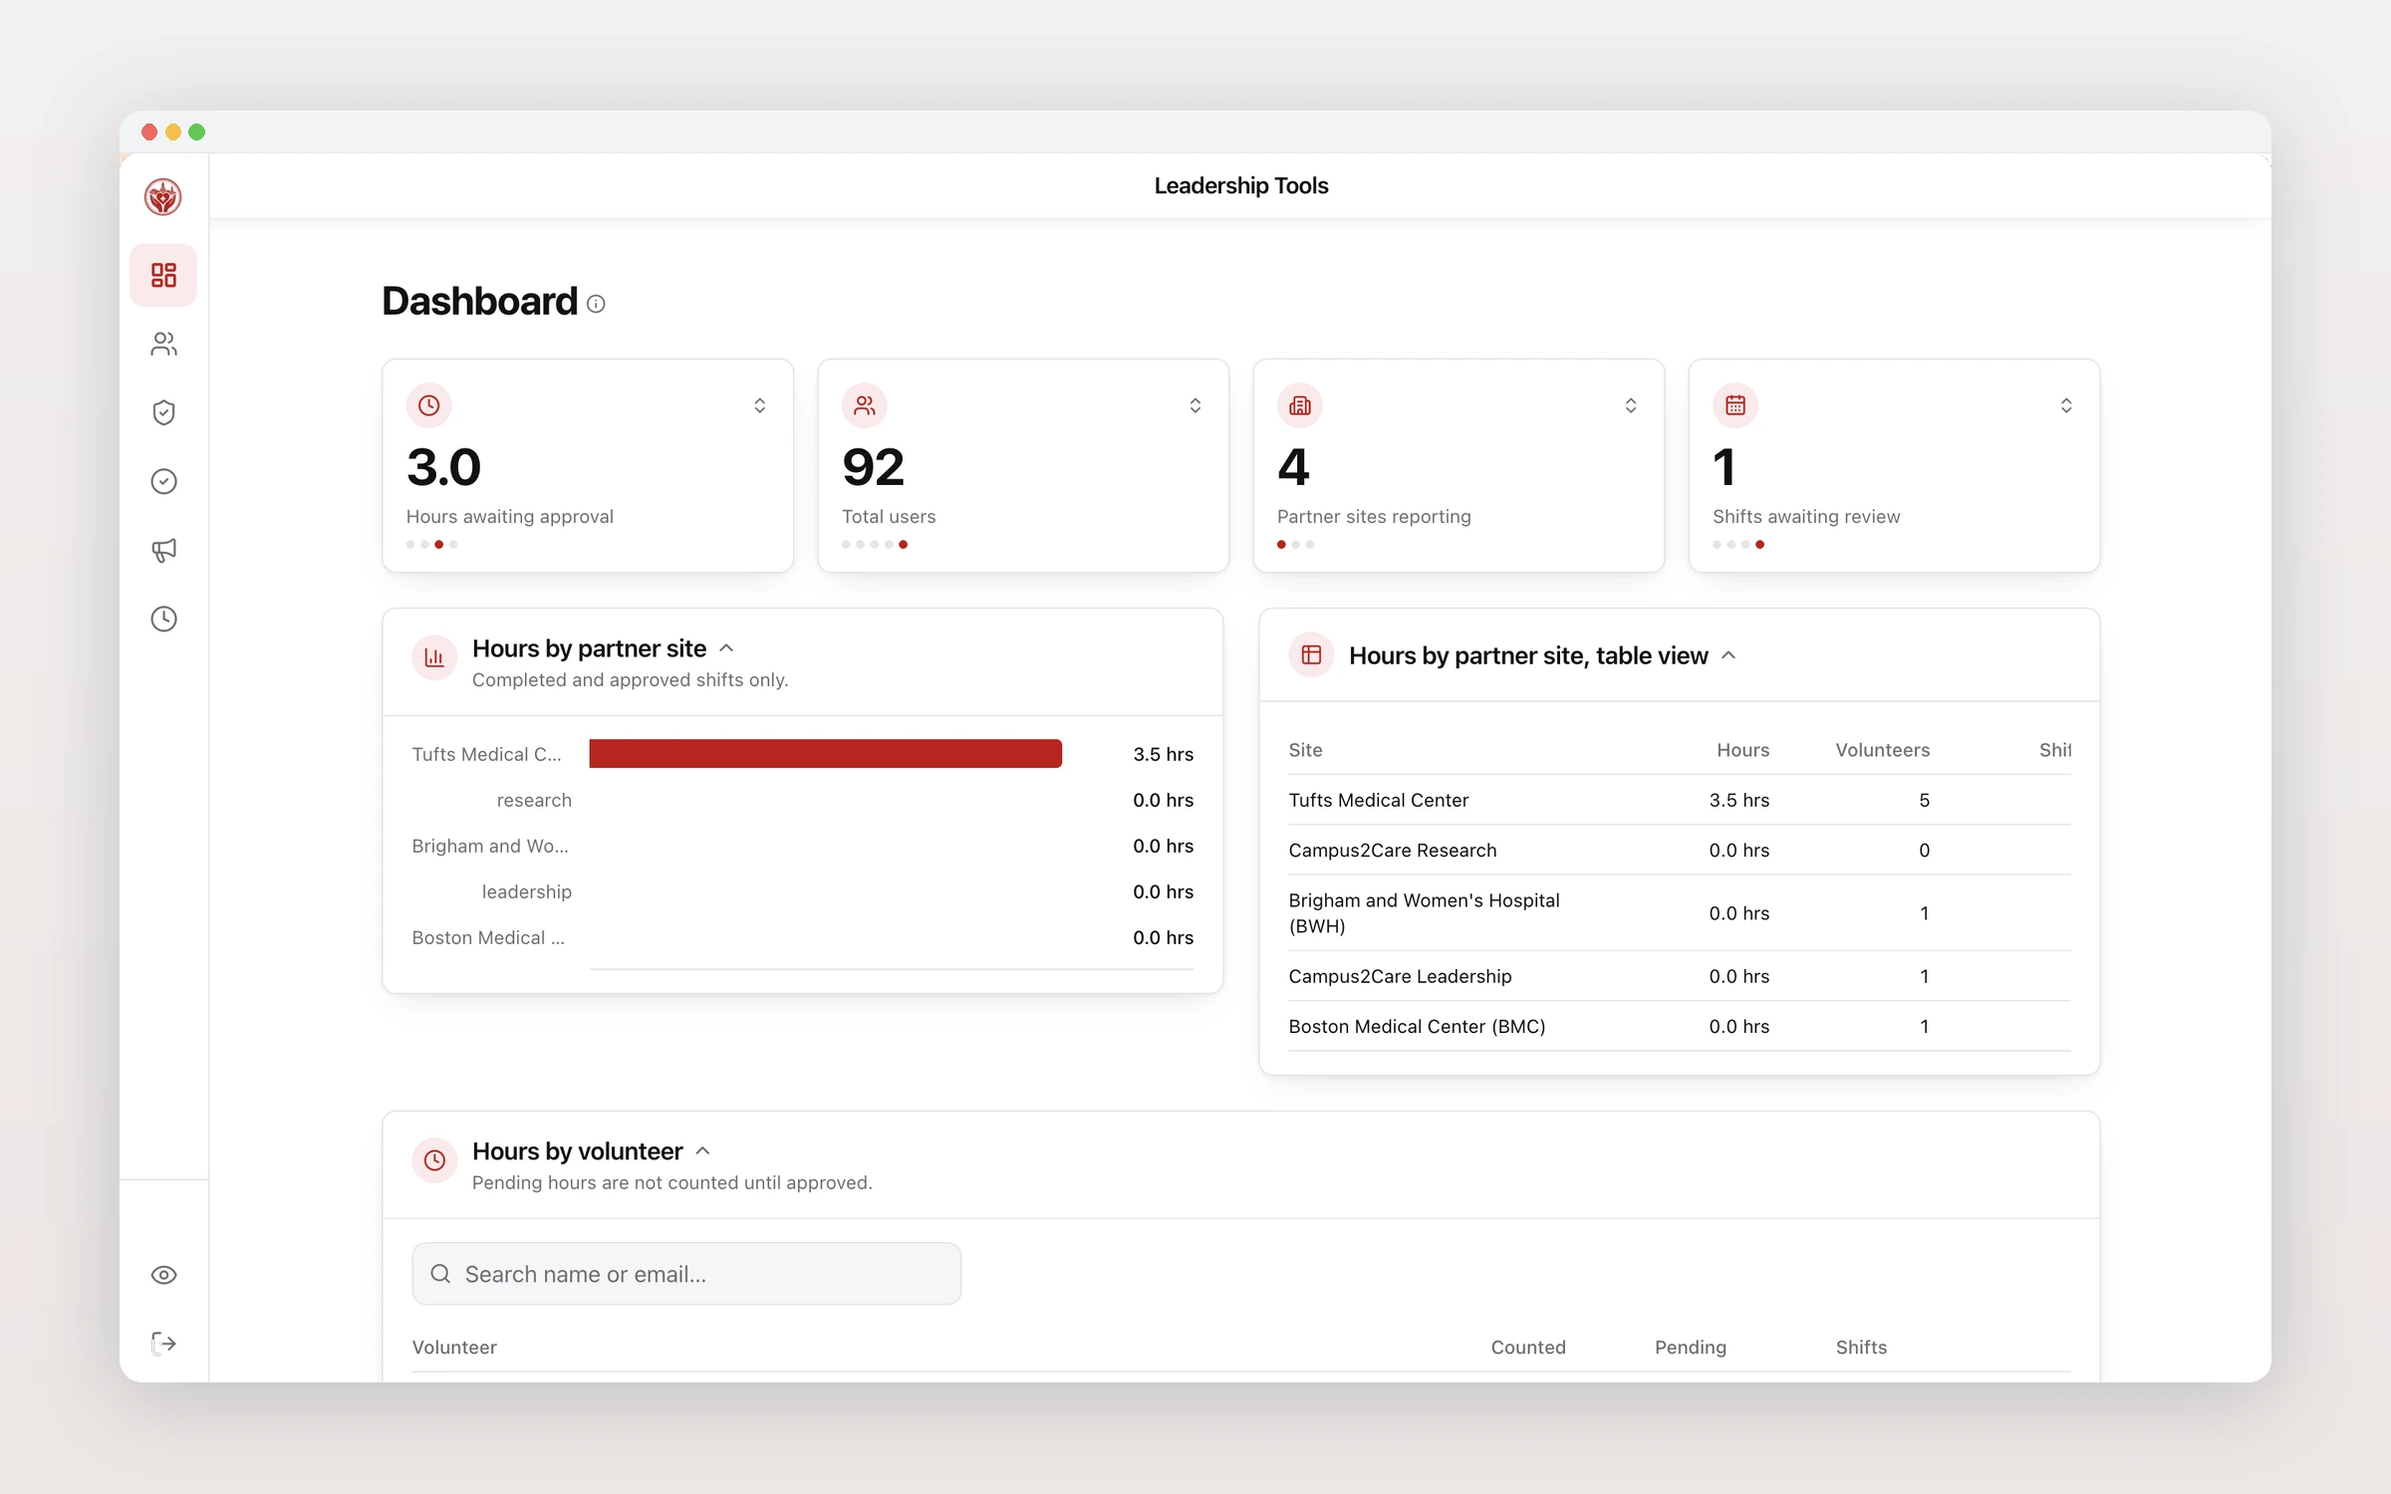2391x1494 pixels.
Task: Select the active red dot under Hours awaiting approval
Action: 438,545
